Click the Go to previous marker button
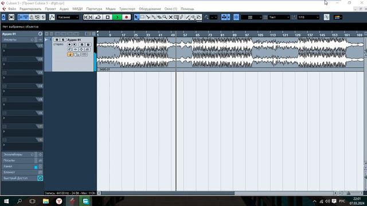 [86, 17]
